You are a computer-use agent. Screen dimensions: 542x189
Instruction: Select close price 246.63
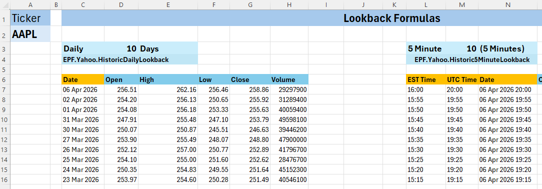pos(250,130)
